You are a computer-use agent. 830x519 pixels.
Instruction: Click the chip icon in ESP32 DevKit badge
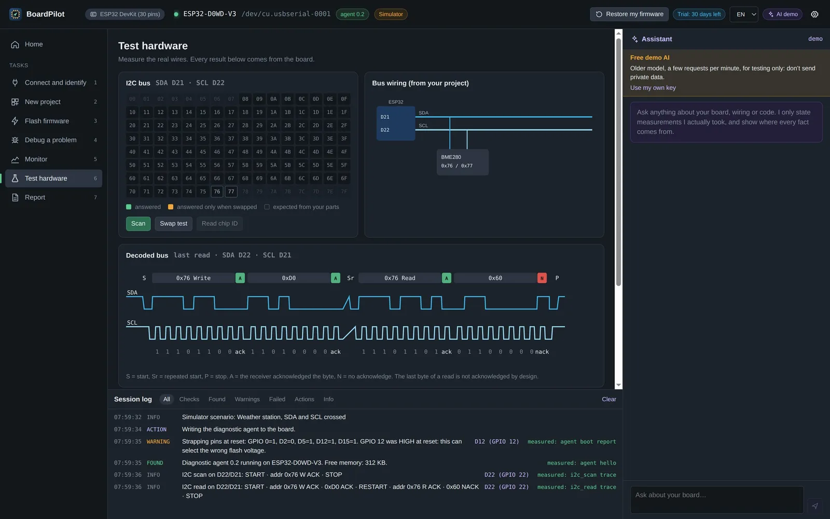click(x=93, y=14)
